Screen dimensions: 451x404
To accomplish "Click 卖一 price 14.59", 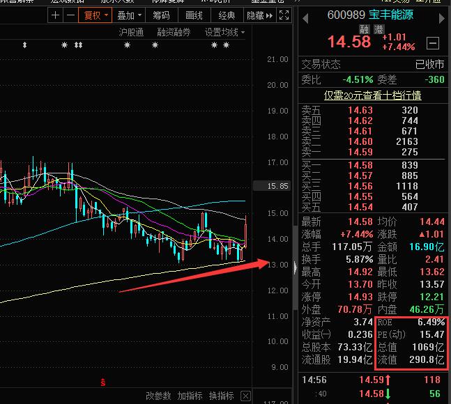I will (360, 152).
